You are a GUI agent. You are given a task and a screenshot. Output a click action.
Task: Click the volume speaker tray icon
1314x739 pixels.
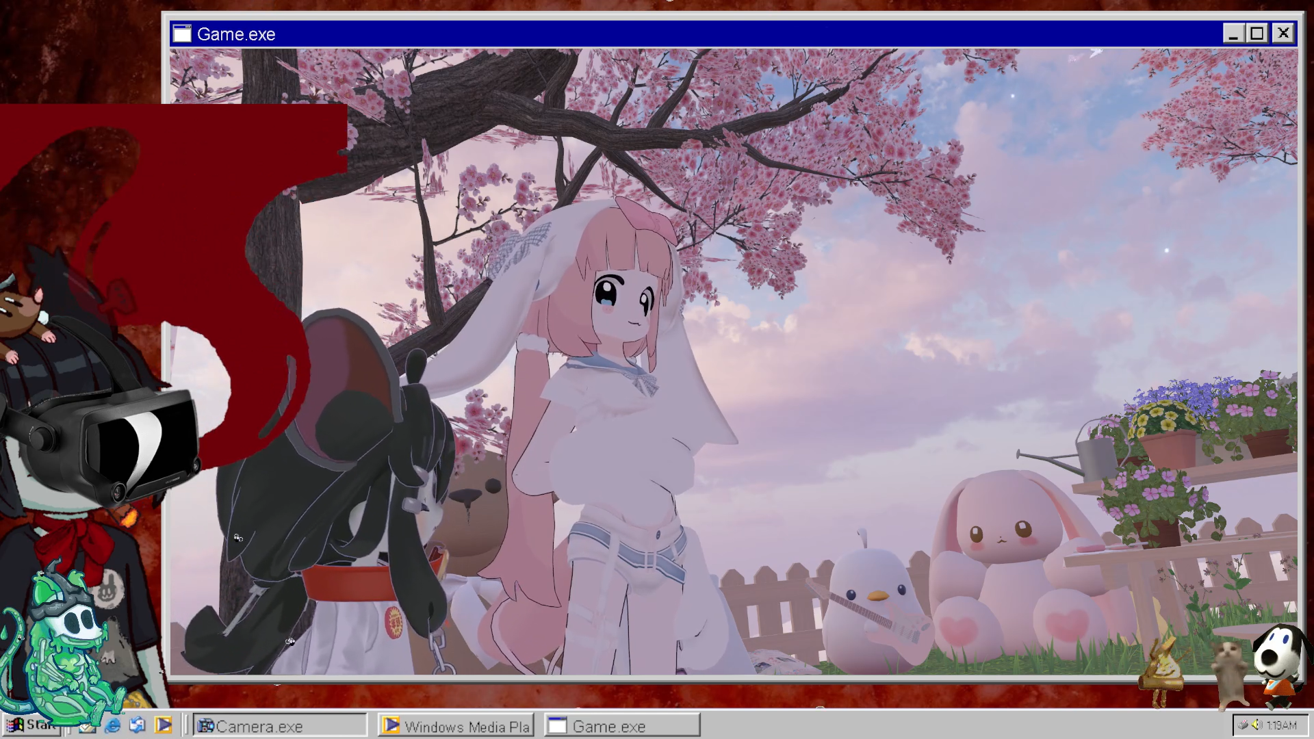click(1256, 725)
